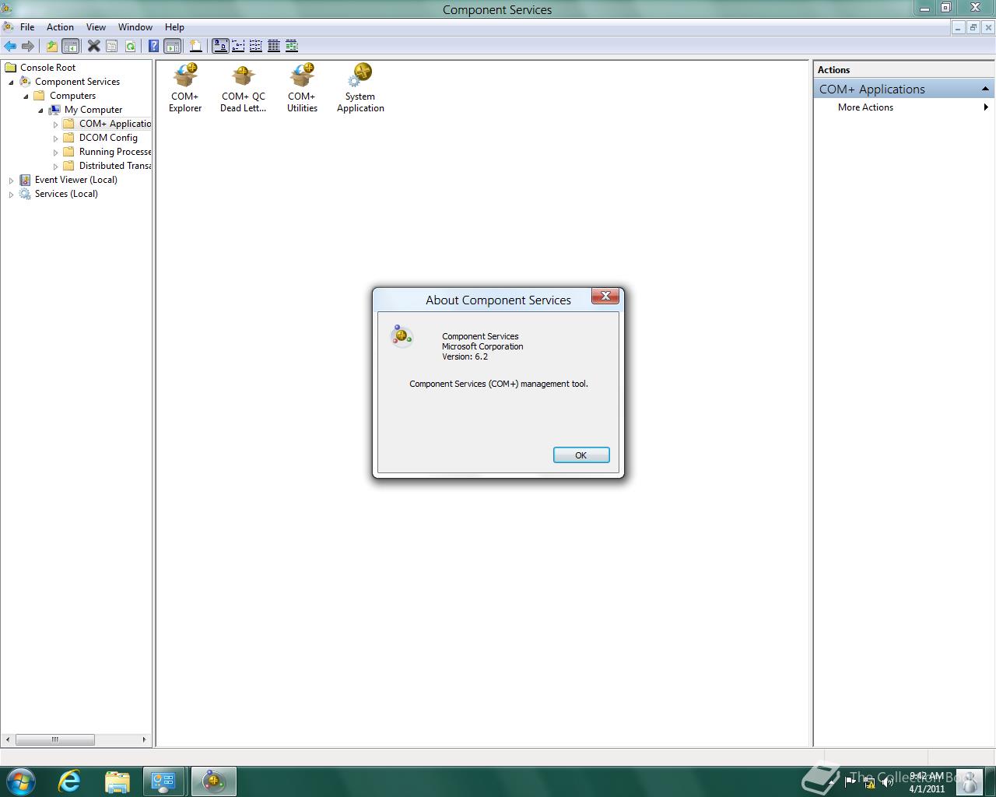Click tree scrollbar left arrow
996x797 pixels.
coord(8,739)
